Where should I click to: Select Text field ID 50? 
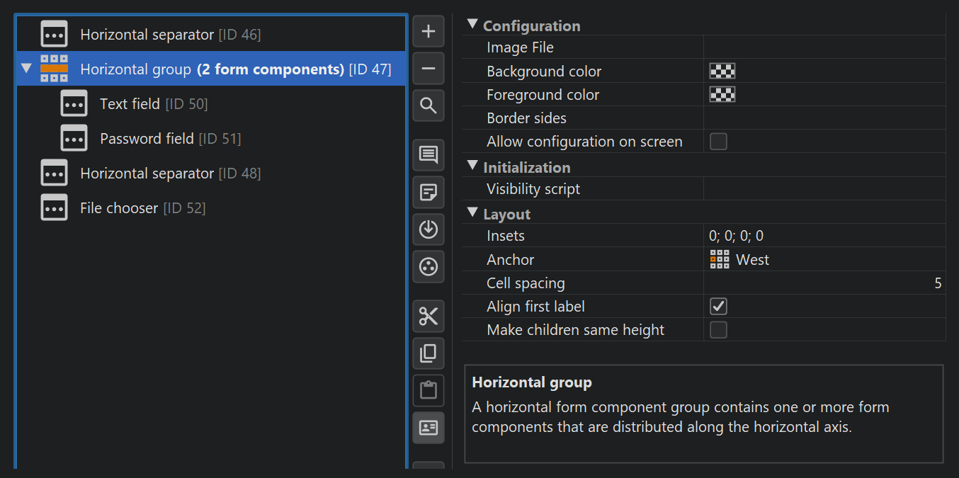tap(130, 104)
